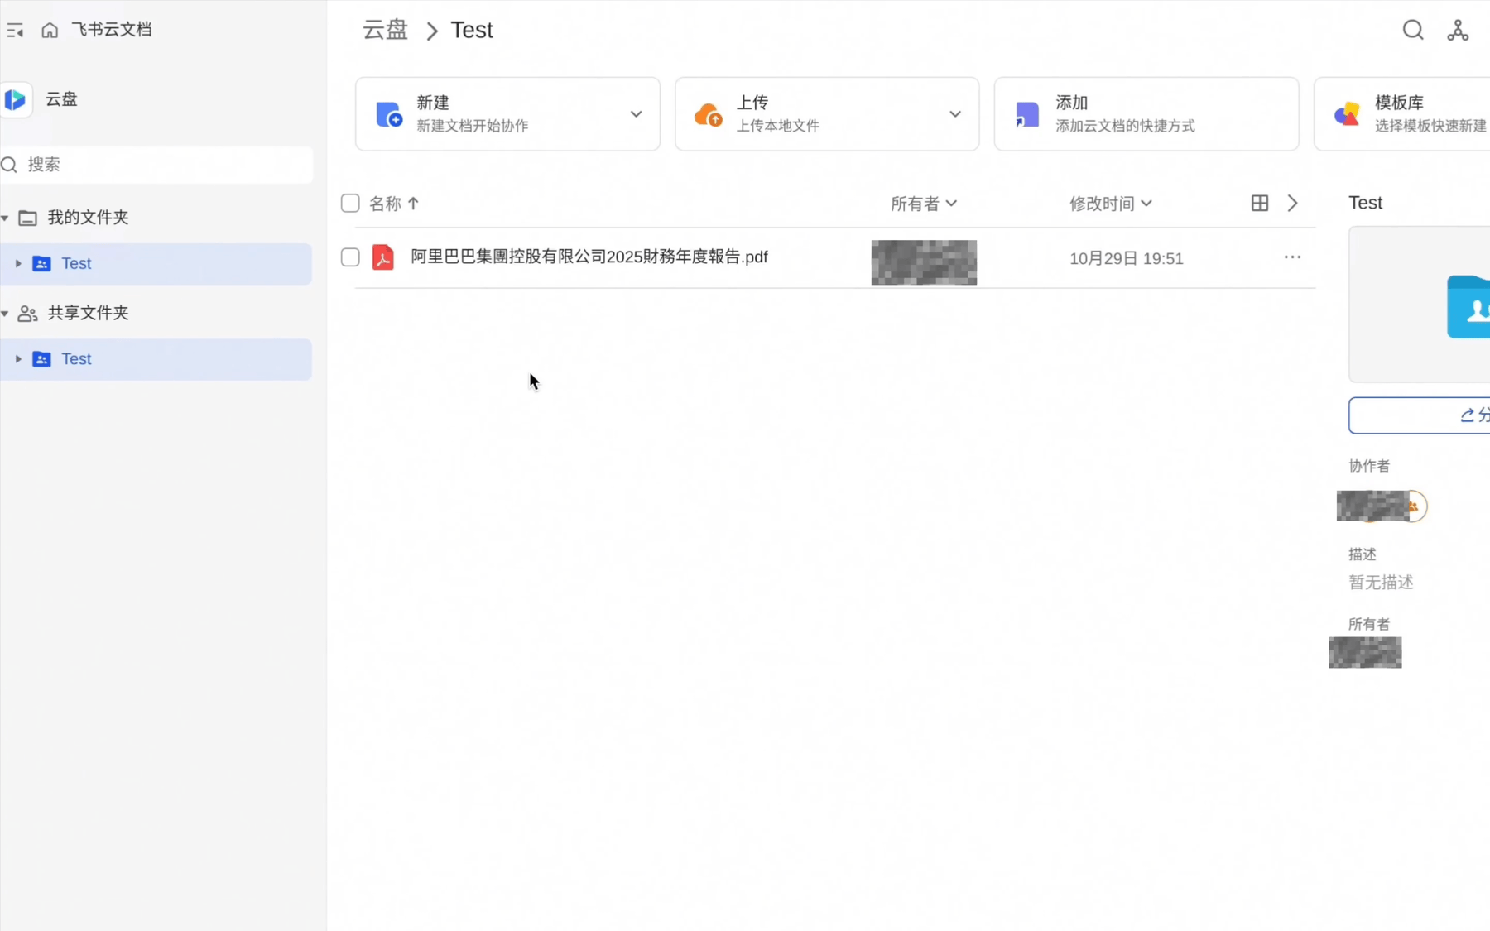Expand Test folder under 我的文件夹
The width and height of the screenshot is (1490, 931).
pyautogui.click(x=18, y=264)
